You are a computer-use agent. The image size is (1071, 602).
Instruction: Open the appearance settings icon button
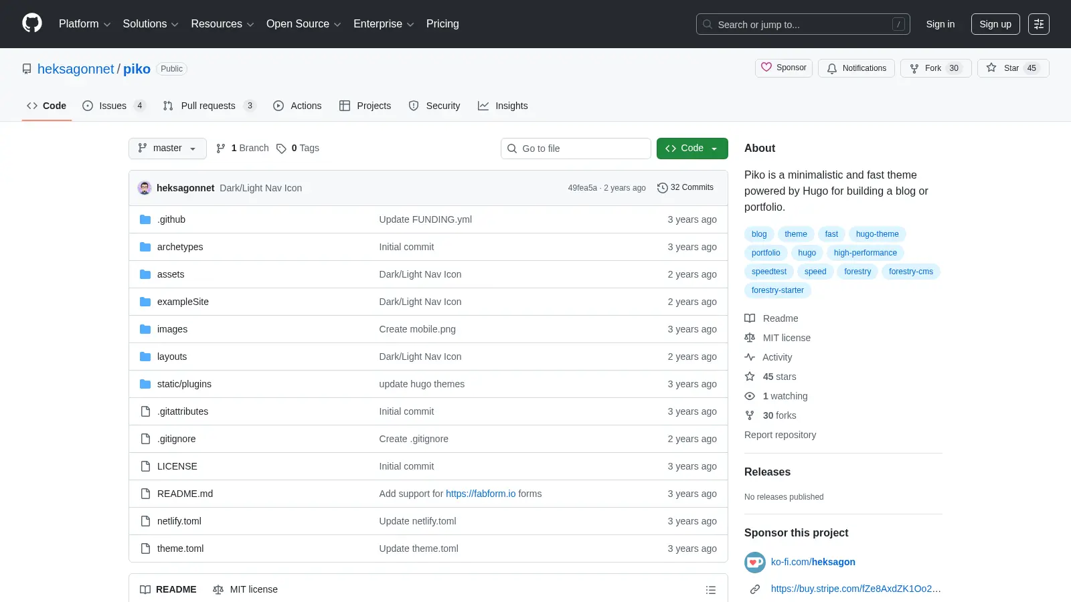[1039, 24]
